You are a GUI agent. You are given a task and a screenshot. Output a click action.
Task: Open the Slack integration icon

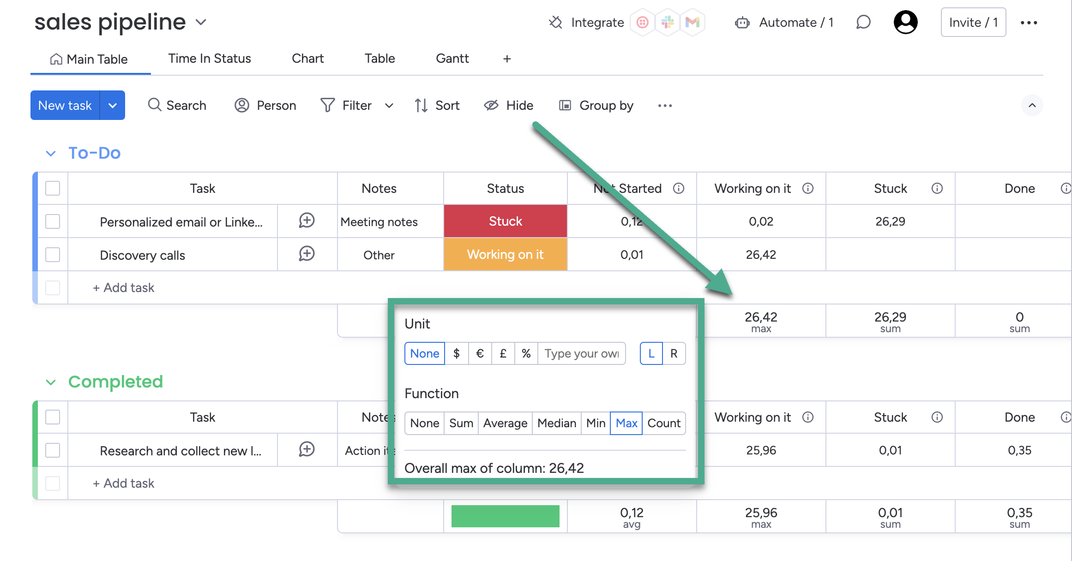coord(668,22)
